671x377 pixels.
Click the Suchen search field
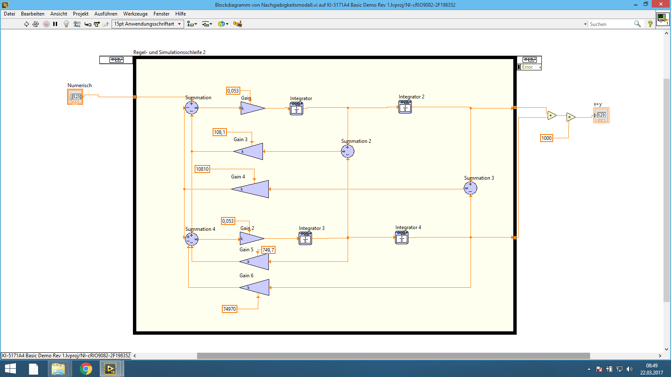click(611, 24)
